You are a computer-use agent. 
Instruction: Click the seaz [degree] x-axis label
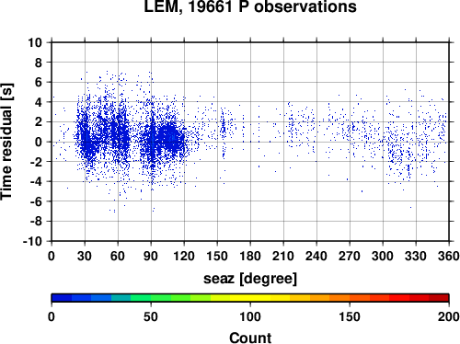point(250,279)
